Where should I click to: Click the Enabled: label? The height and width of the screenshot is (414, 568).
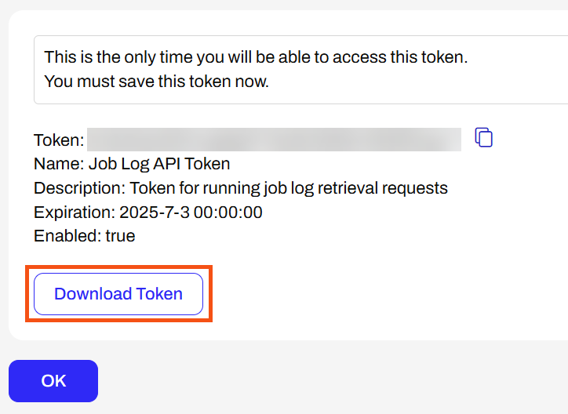click(67, 236)
